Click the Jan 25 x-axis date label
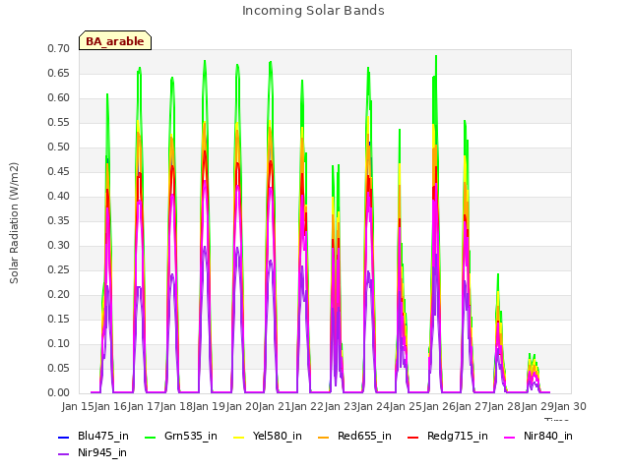 (x=407, y=406)
